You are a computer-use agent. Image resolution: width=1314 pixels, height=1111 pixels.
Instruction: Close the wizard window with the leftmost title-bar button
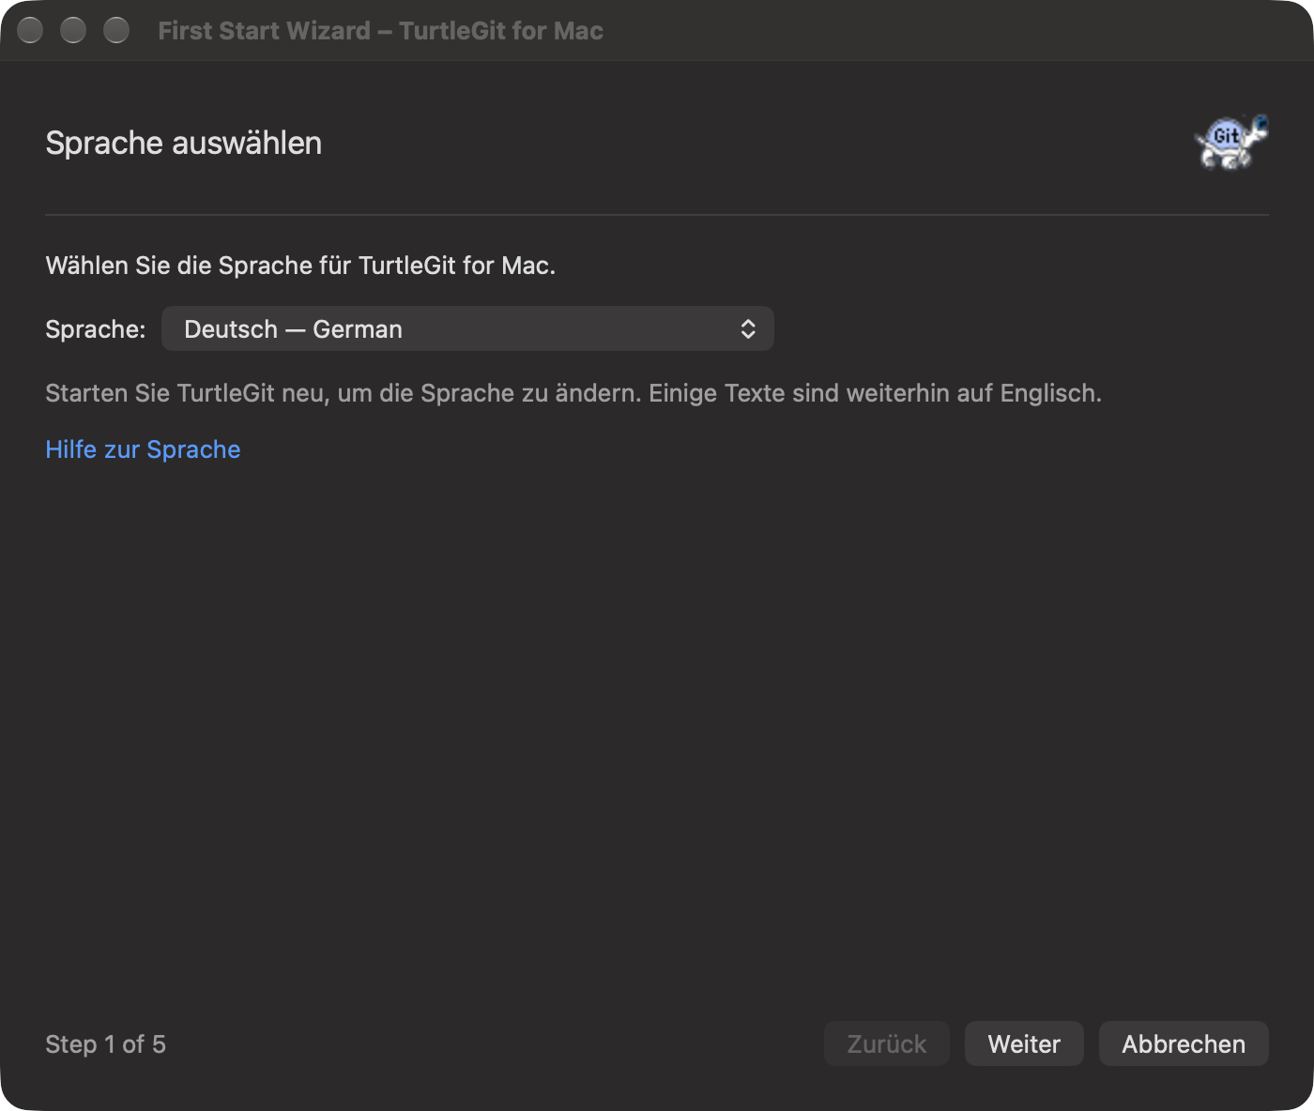[x=30, y=30]
